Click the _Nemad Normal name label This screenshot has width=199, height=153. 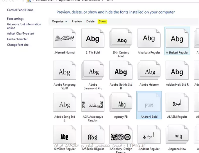coord(65,53)
